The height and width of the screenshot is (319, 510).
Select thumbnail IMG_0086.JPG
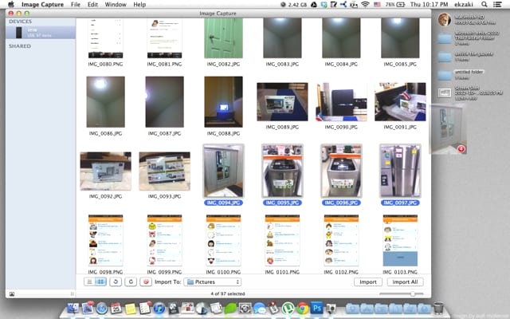105,102
